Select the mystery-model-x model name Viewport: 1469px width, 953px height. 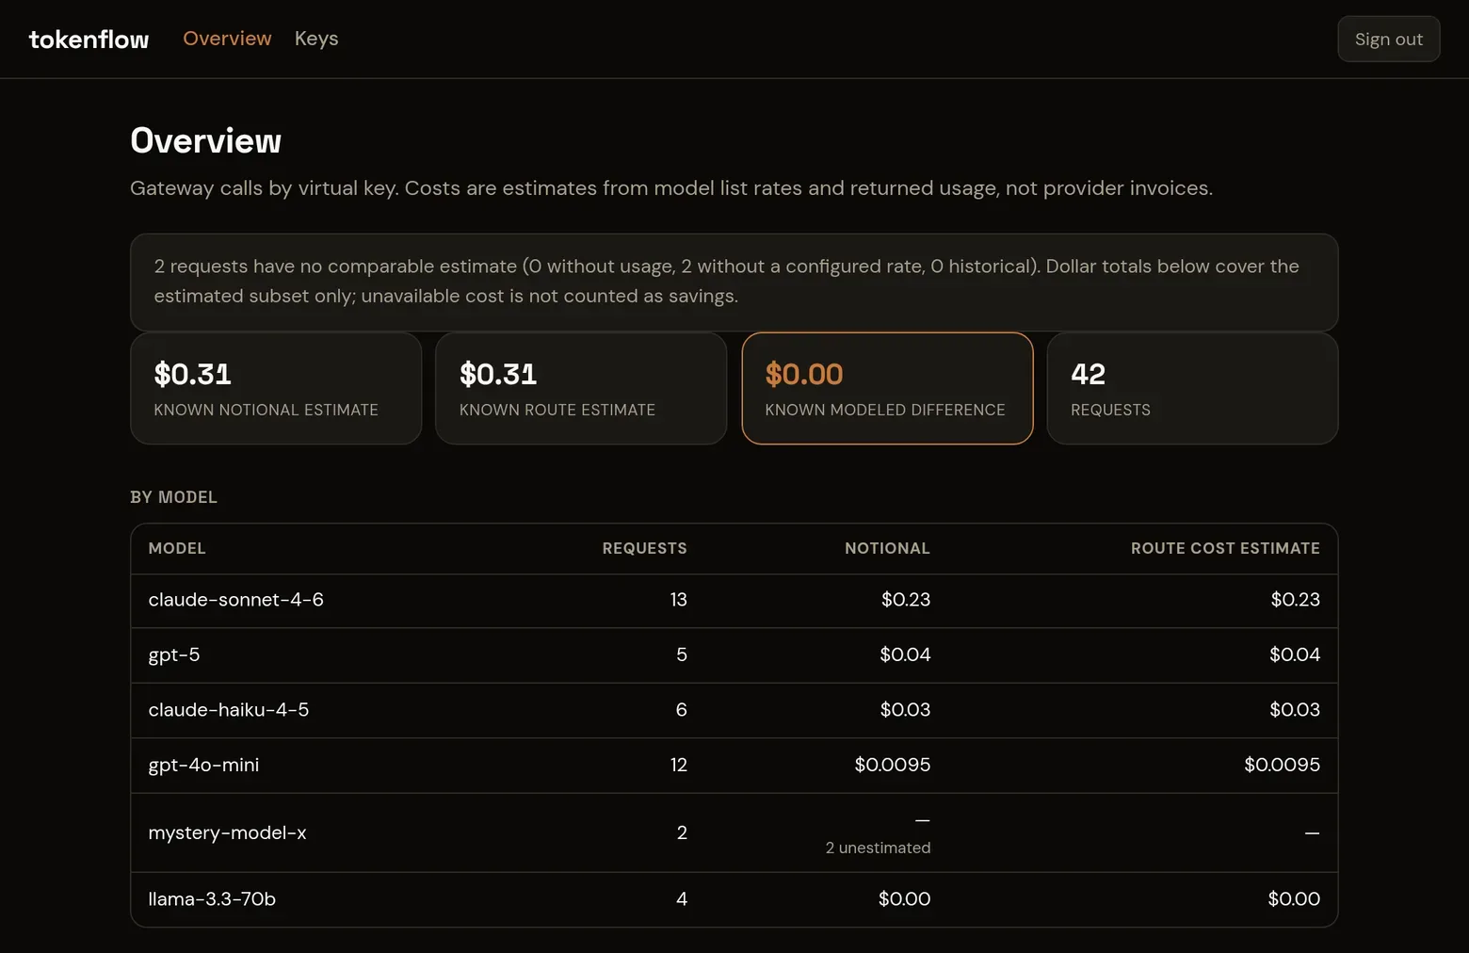click(227, 833)
